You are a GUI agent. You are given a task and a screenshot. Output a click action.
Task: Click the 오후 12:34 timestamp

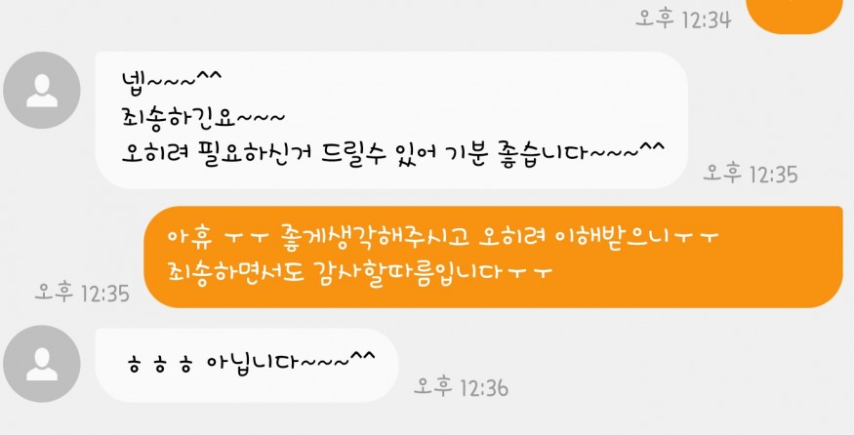coord(683,20)
